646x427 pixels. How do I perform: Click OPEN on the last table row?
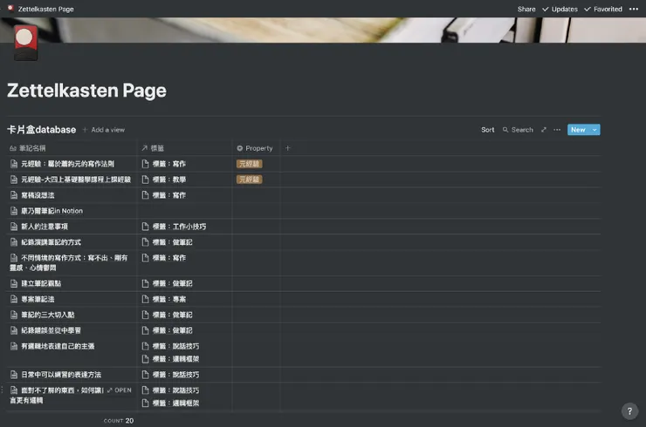tap(120, 390)
